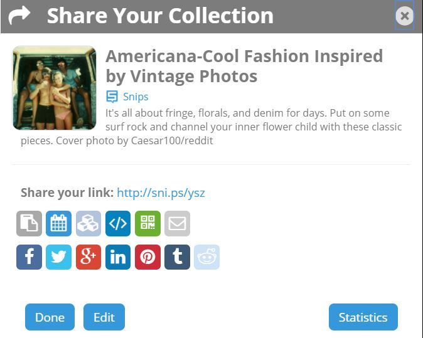Click the Edit button
Viewport: 423px width, 338px height.
click(104, 317)
